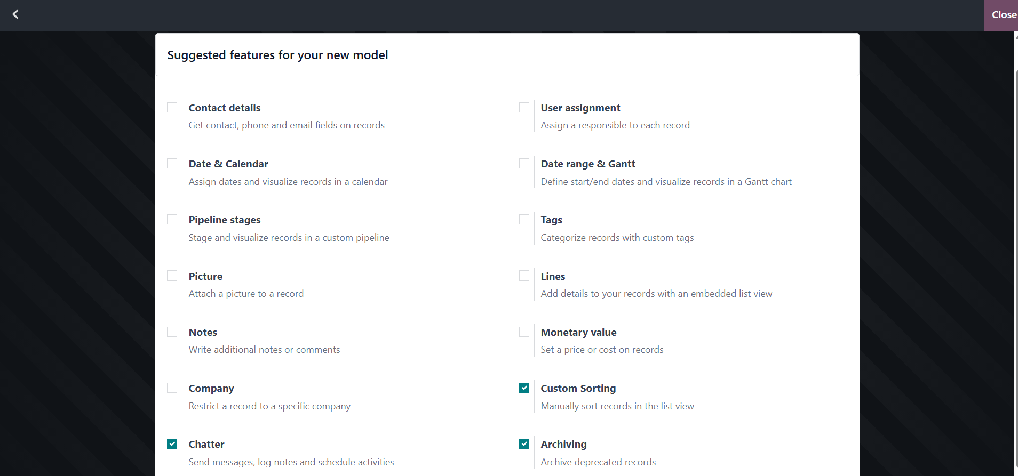Viewport: 1018px width, 476px height.
Task: Enable the Contact details checkbox
Action: 172,108
